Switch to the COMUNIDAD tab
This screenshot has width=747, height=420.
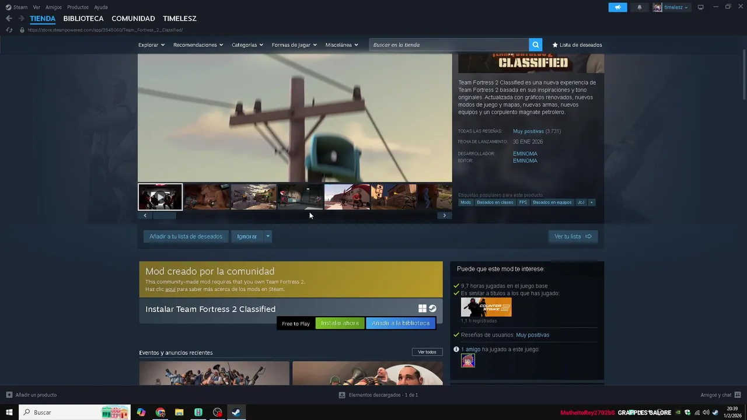pyautogui.click(x=133, y=19)
